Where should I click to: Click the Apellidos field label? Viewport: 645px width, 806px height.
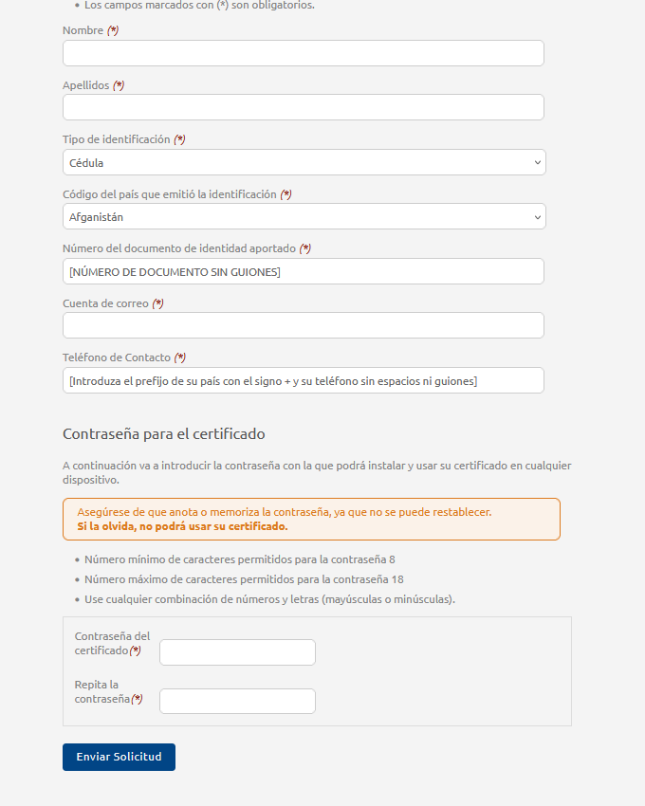(x=86, y=85)
